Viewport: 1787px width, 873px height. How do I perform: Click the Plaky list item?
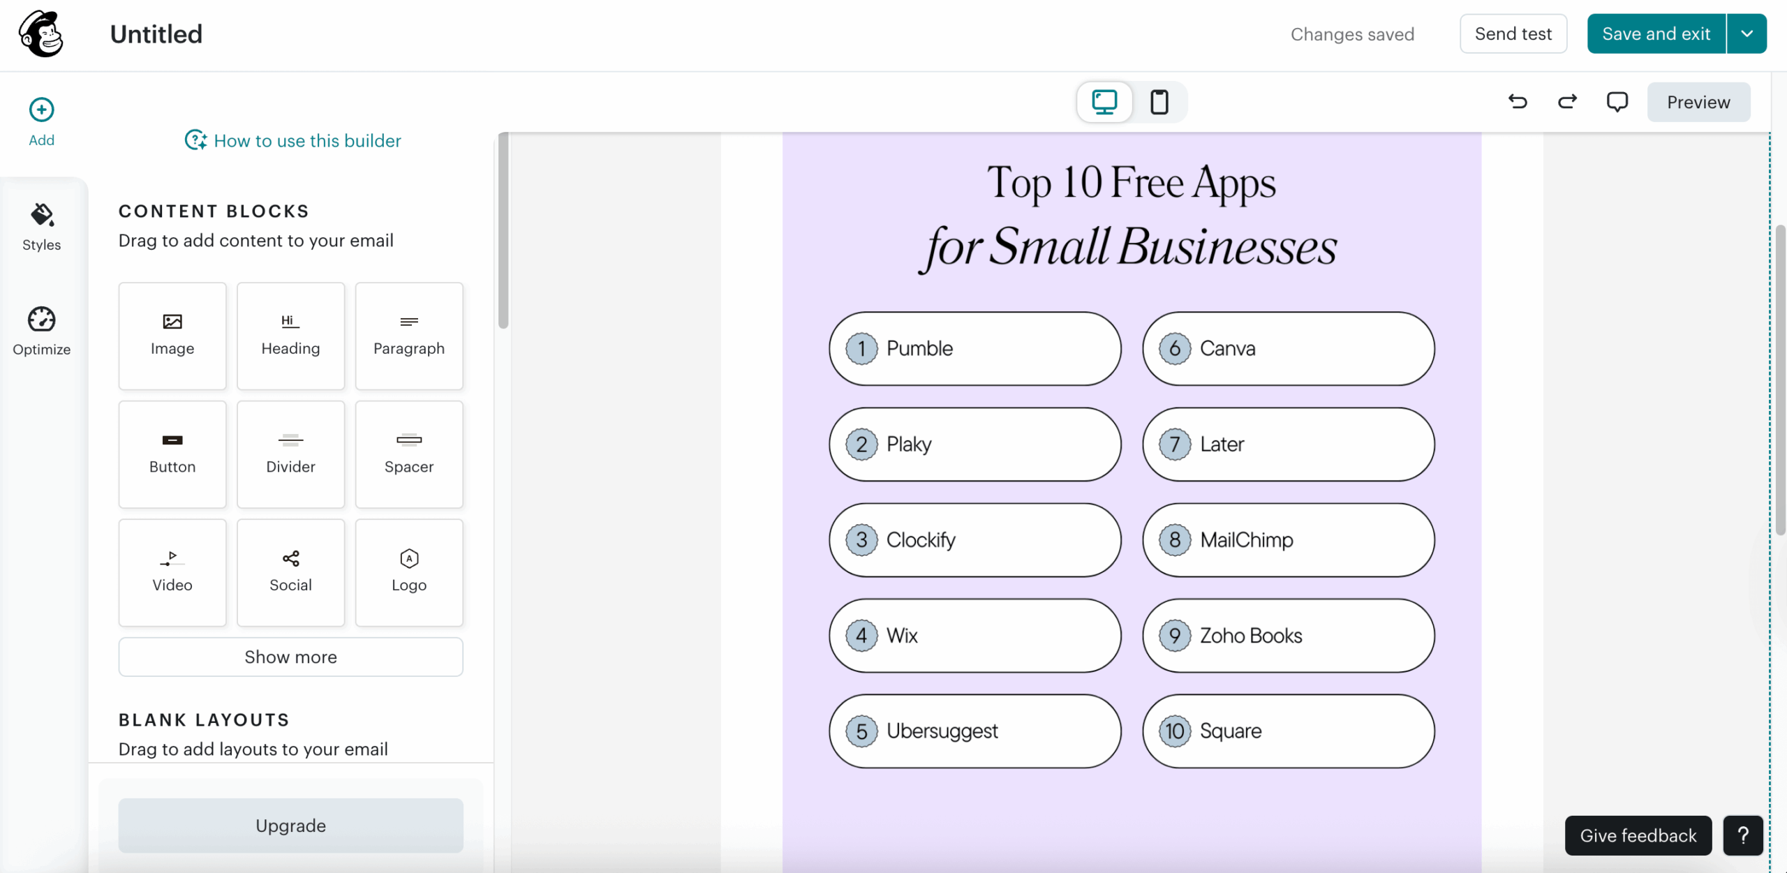(974, 444)
